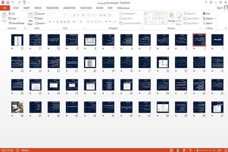The image size is (228, 152).
Task: Switch to the TRANSITIONS tab
Action: (52, 8)
